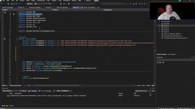
Task: Switch to Form1.vb [Design] tab
Action: [x=89, y=7]
